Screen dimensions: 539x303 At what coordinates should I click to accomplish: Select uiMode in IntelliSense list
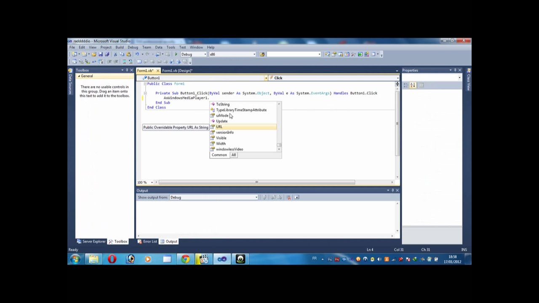243,116
